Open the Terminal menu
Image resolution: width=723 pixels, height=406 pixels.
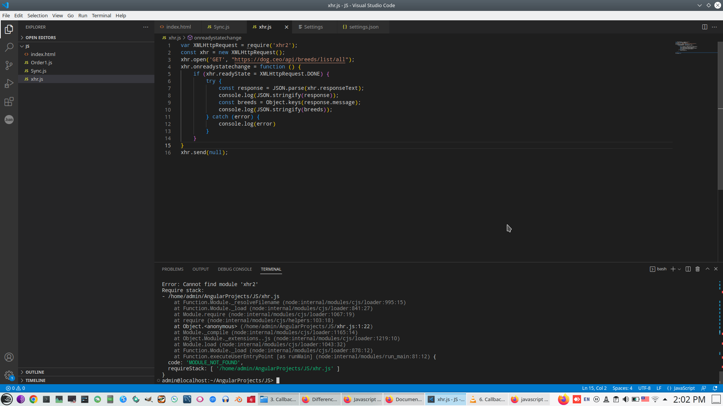[x=101, y=15]
